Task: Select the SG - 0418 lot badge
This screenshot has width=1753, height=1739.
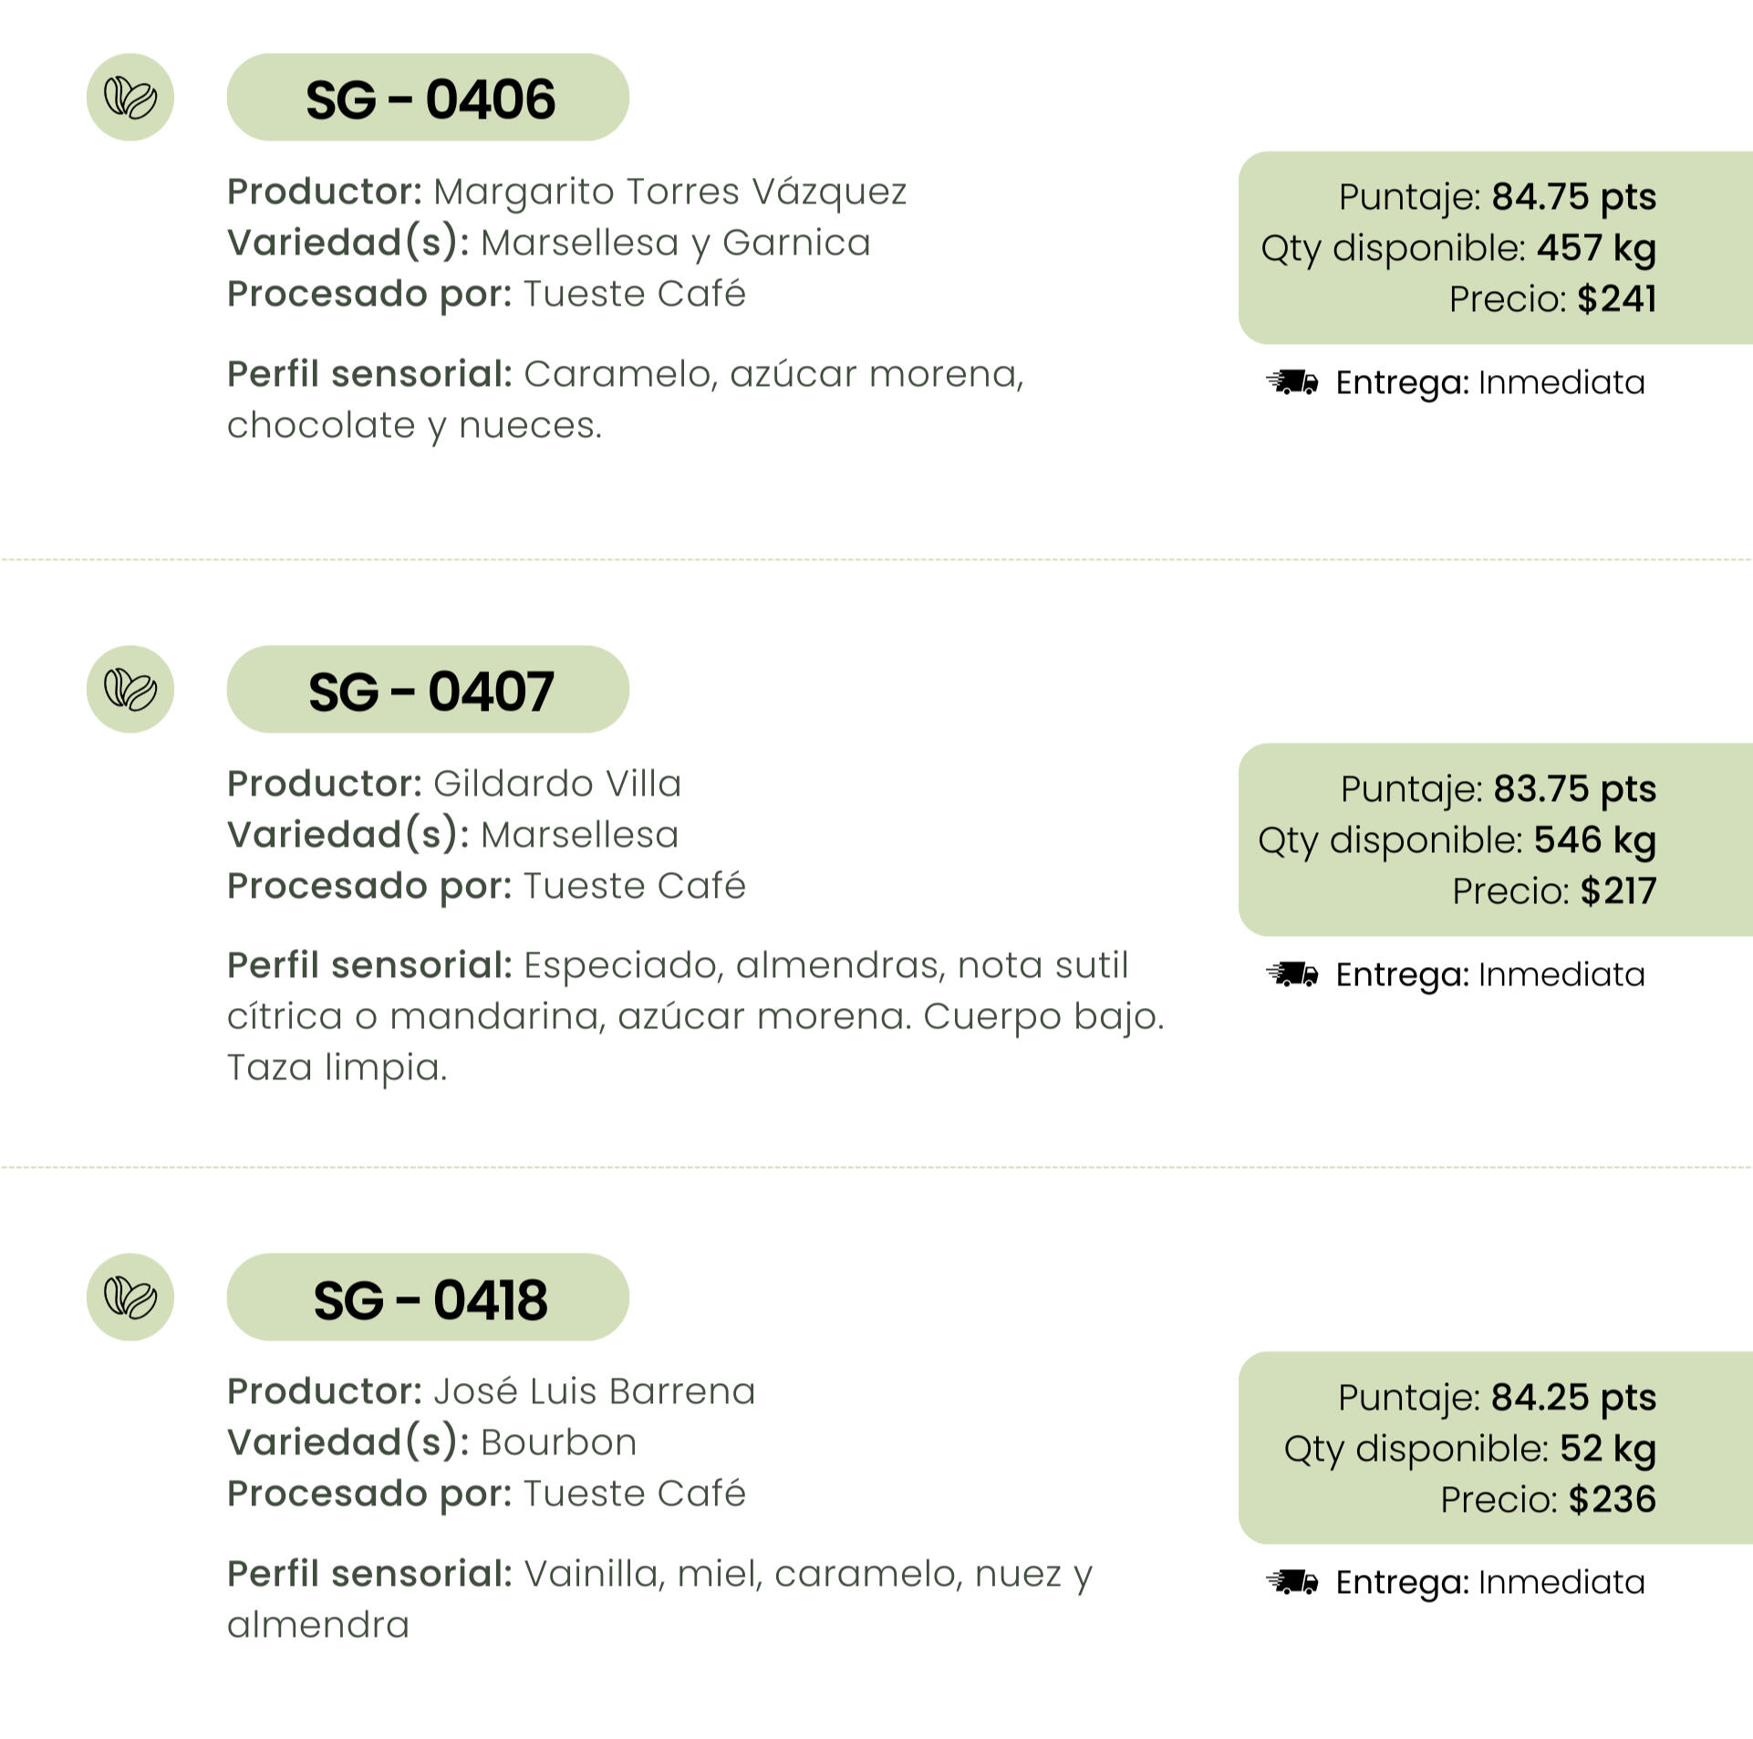Action: pyautogui.click(x=428, y=1297)
